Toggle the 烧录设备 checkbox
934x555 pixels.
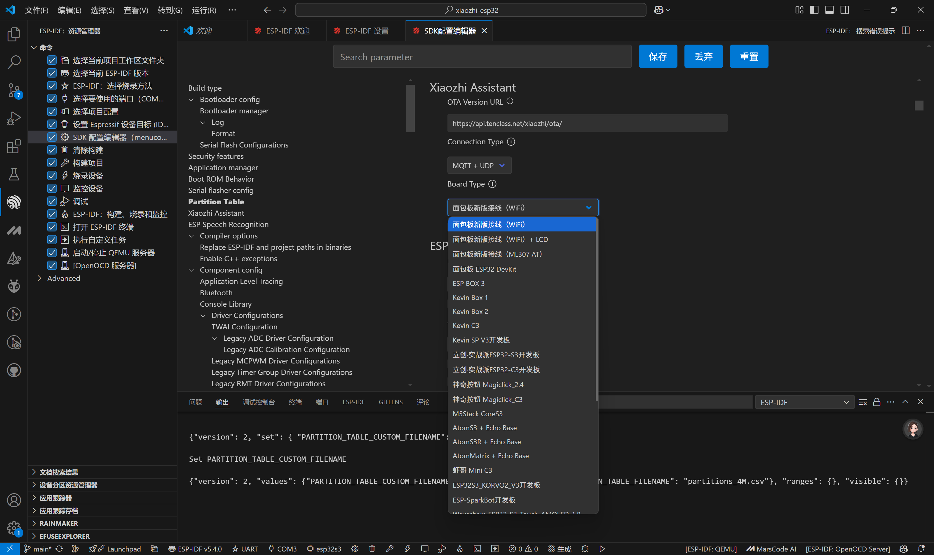pos(52,175)
